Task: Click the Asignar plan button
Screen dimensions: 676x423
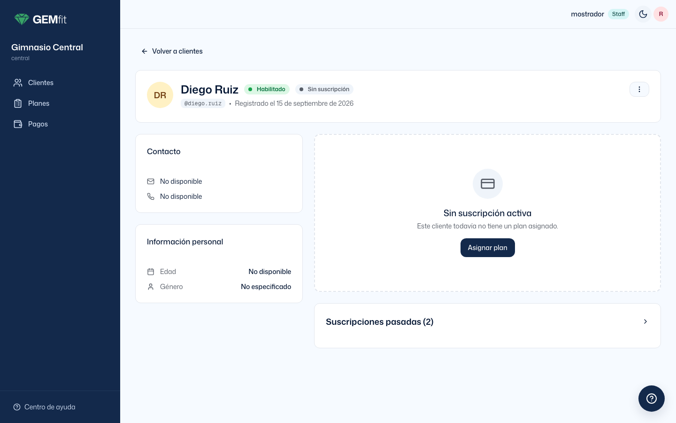Action: point(488,248)
